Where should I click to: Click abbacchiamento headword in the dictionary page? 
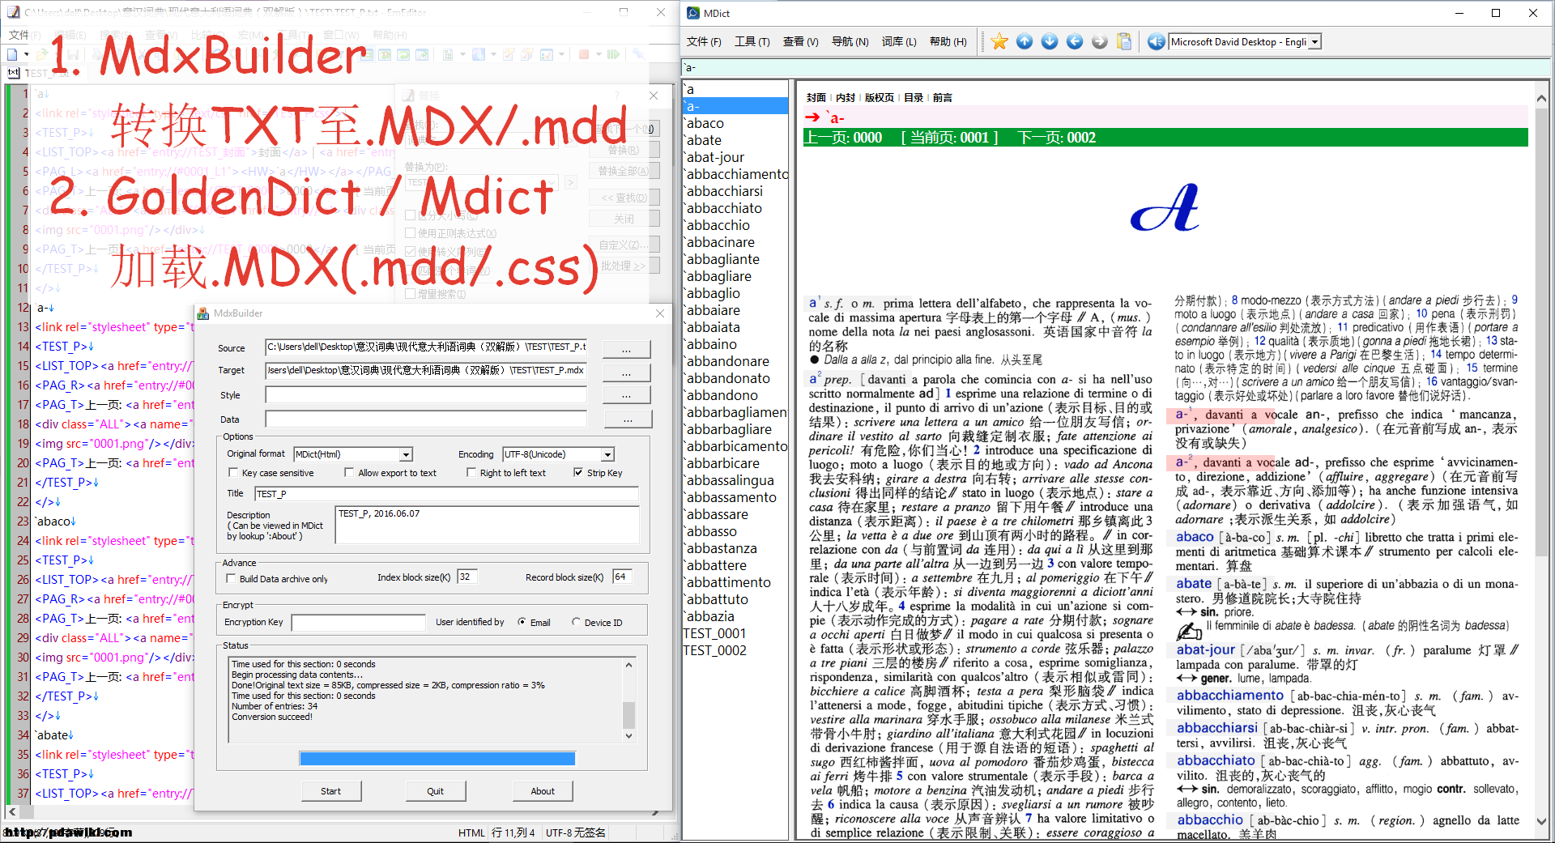(x=1230, y=695)
